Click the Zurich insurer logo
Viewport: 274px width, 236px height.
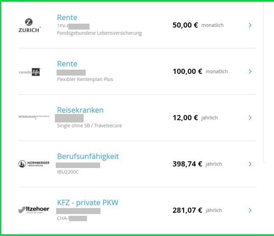[30, 25]
